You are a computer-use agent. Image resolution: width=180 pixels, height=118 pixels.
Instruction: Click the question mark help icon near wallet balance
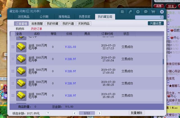[x=48, y=113]
